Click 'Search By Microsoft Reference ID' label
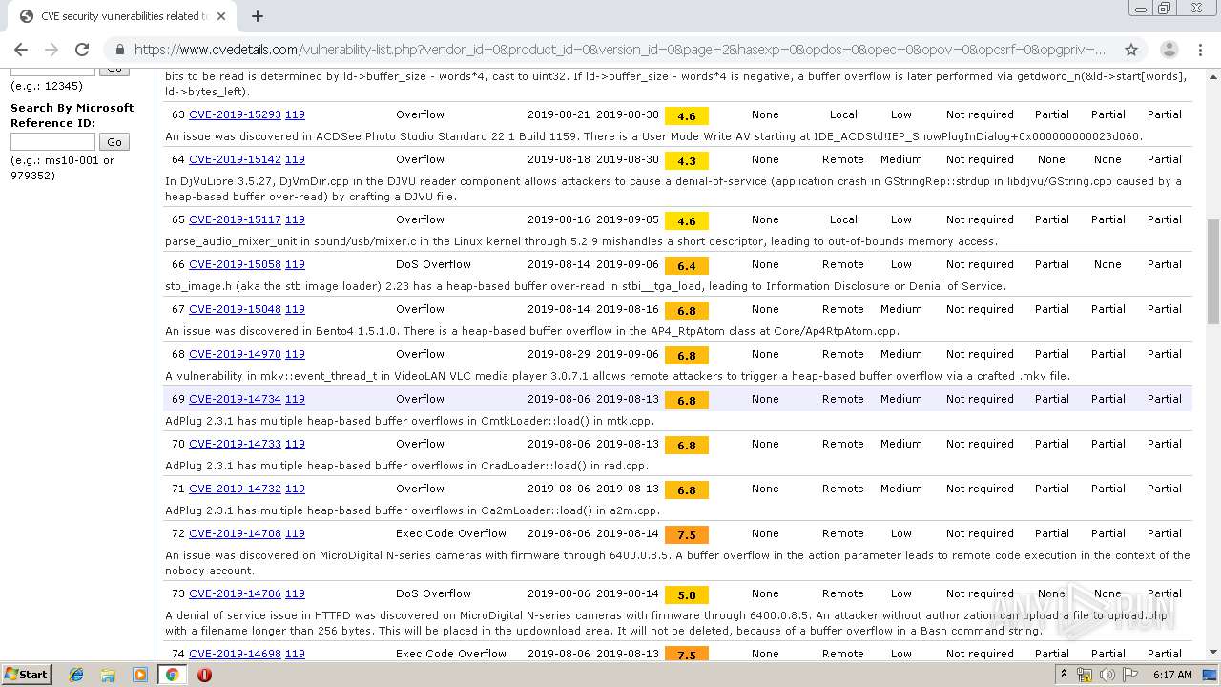 (x=72, y=115)
